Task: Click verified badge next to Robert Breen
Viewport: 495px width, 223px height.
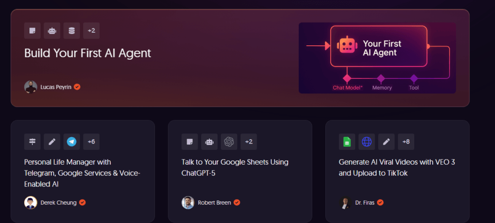Action: click(237, 203)
